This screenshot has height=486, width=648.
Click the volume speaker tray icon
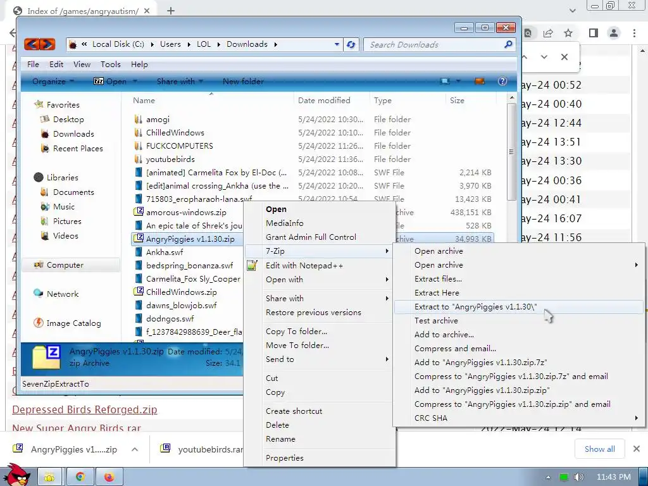pyautogui.click(x=578, y=477)
